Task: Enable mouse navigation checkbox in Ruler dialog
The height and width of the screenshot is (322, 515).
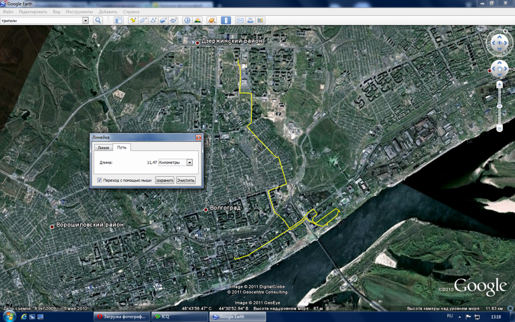Action: coord(100,180)
